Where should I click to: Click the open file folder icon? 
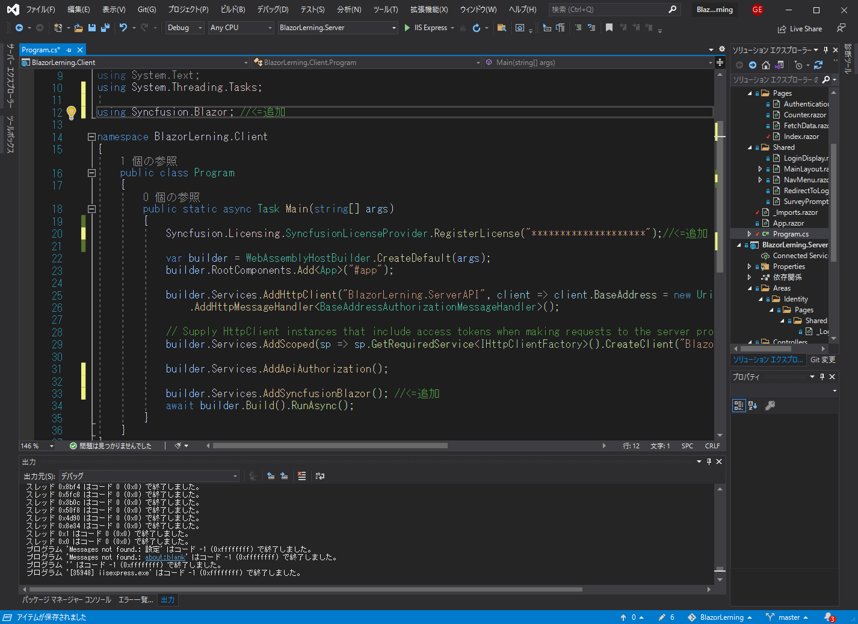(x=79, y=28)
